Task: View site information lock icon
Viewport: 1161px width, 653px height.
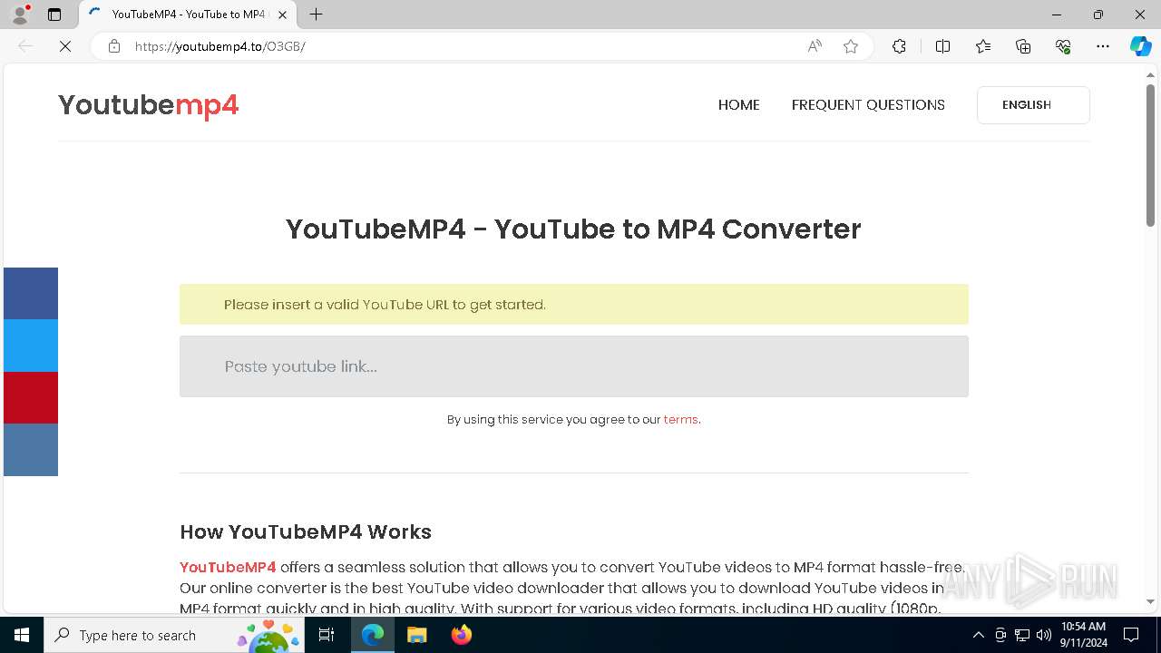Action: (113, 46)
